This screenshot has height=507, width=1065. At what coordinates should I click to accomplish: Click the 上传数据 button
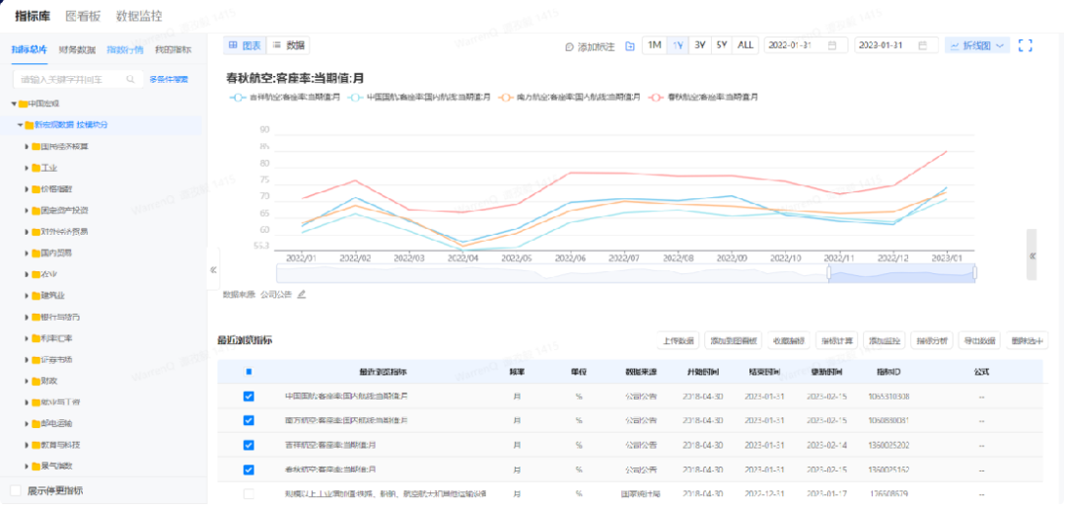click(x=677, y=340)
